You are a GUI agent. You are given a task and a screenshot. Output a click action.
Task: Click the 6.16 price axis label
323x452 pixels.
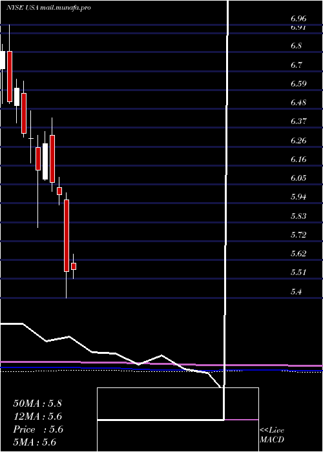pyautogui.click(x=298, y=159)
